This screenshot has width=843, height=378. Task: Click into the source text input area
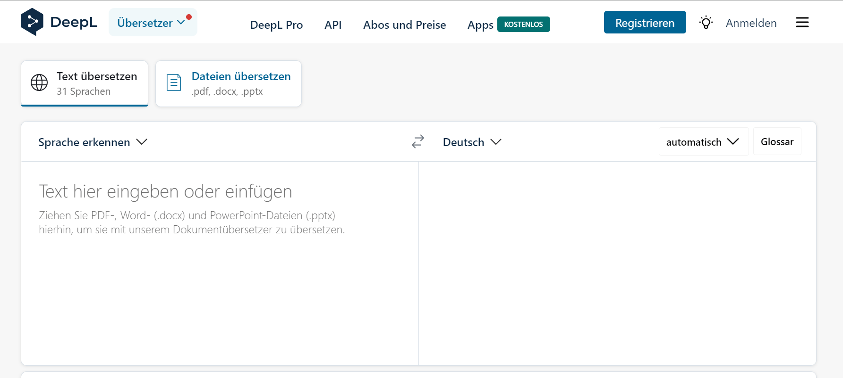[x=220, y=263]
